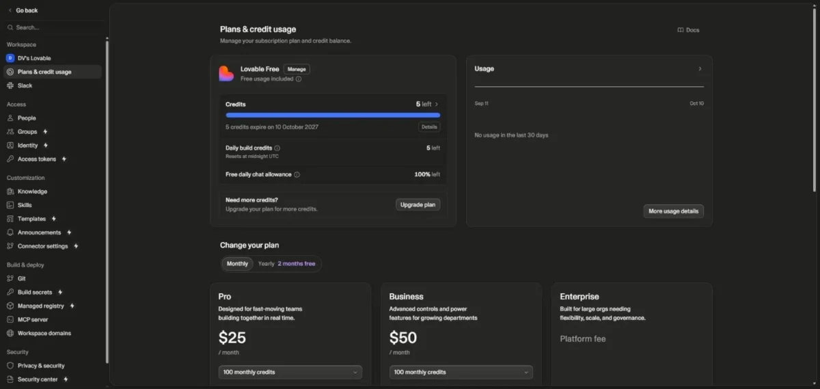This screenshot has height=389, width=820.
Task: Click 'No usage in the last 30 days' text
Action: [x=511, y=135]
